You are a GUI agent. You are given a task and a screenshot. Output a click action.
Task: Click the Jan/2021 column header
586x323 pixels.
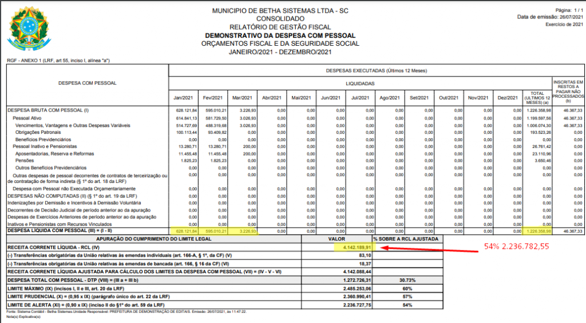(184, 98)
